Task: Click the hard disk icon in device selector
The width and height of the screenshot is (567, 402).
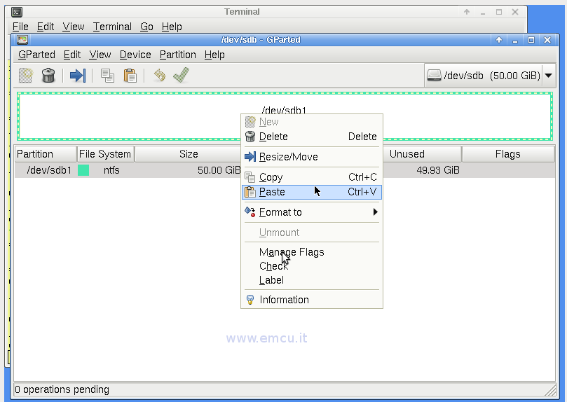Action: (x=434, y=75)
